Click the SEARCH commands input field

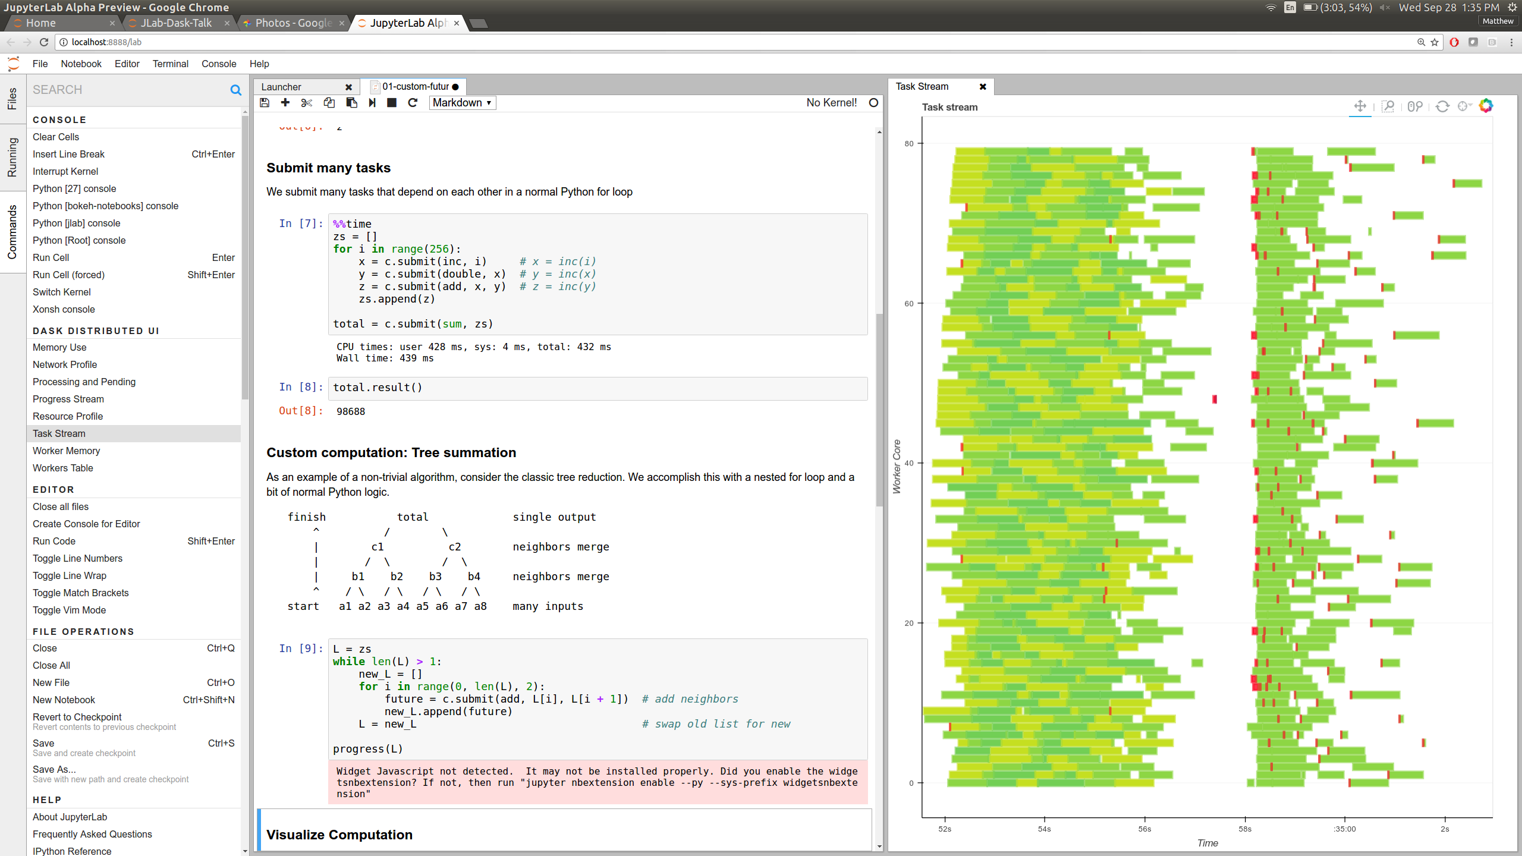tap(128, 90)
